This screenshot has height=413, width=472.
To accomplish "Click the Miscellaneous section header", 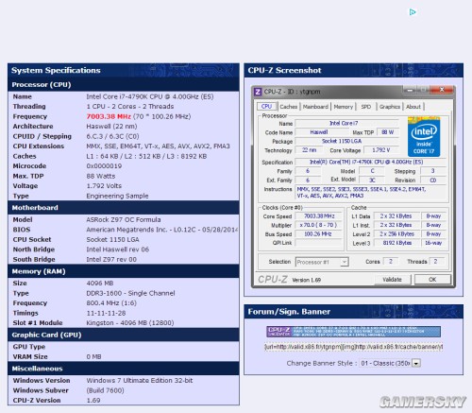I will click(124, 369).
